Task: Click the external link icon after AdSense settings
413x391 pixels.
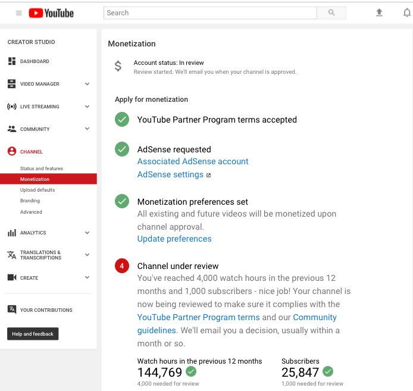Action: 208,175
